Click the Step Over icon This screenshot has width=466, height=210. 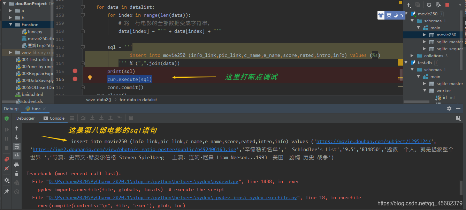click(83, 118)
